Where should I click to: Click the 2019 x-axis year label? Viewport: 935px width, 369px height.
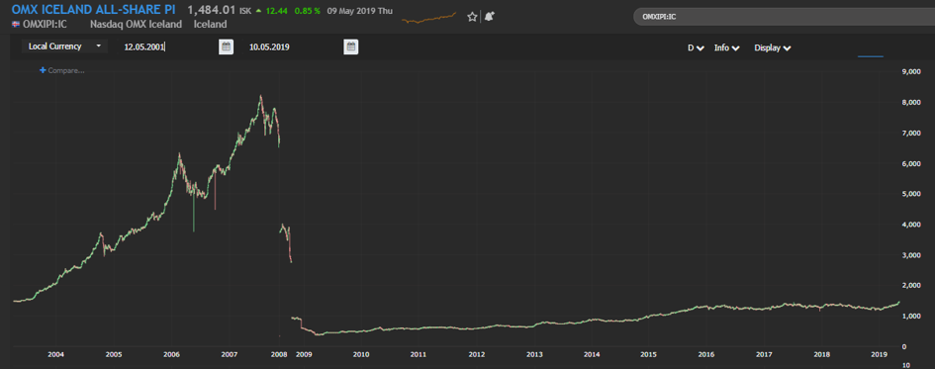click(881, 355)
